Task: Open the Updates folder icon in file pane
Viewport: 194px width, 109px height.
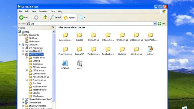Action: pos(122,49)
